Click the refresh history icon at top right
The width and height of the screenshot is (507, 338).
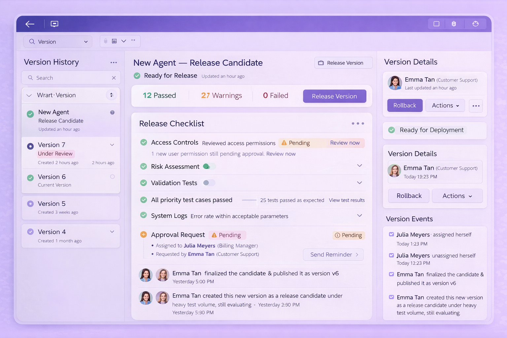pos(475,24)
